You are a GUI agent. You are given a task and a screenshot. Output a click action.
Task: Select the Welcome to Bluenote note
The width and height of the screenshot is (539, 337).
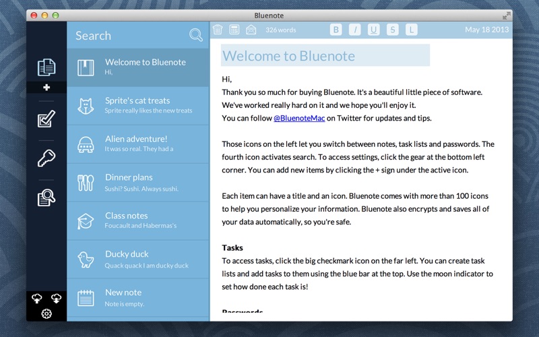138,67
